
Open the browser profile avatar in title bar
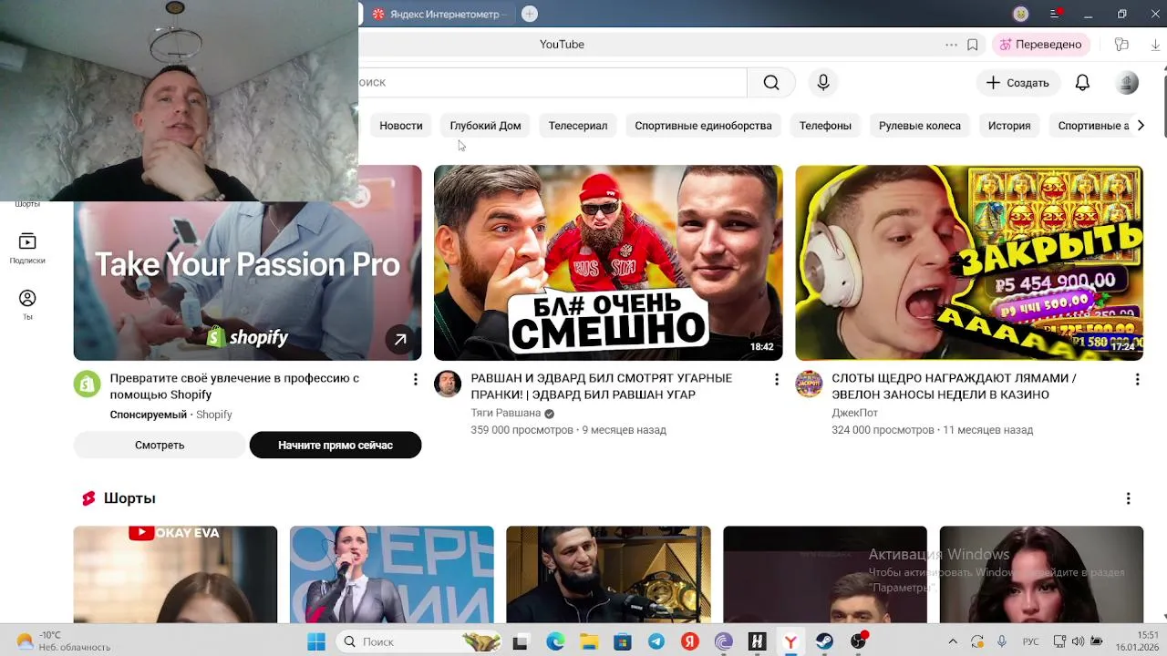click(1021, 14)
